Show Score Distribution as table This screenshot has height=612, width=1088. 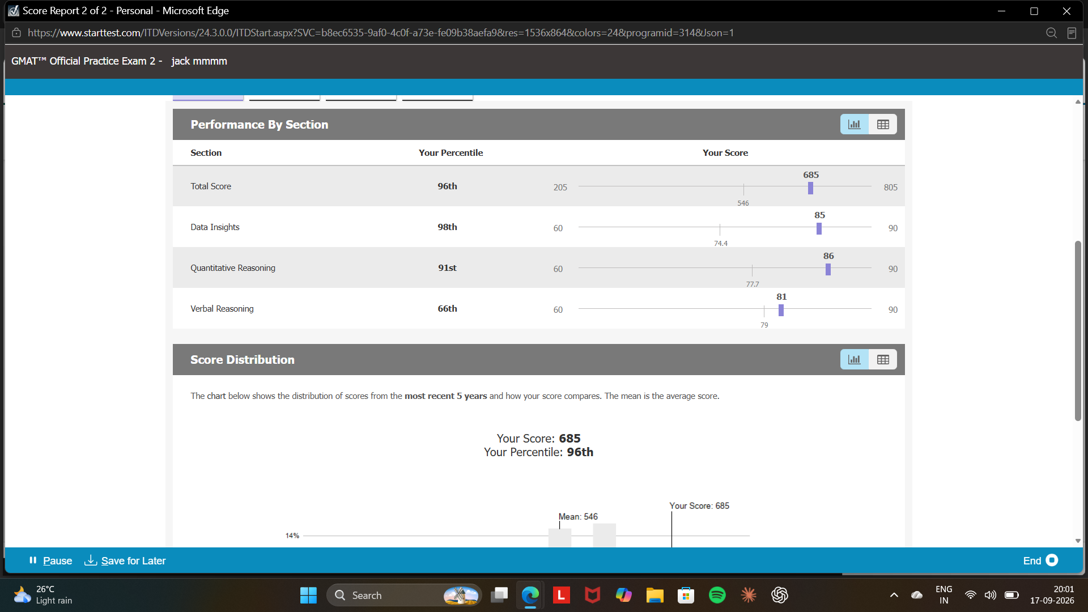point(883,359)
